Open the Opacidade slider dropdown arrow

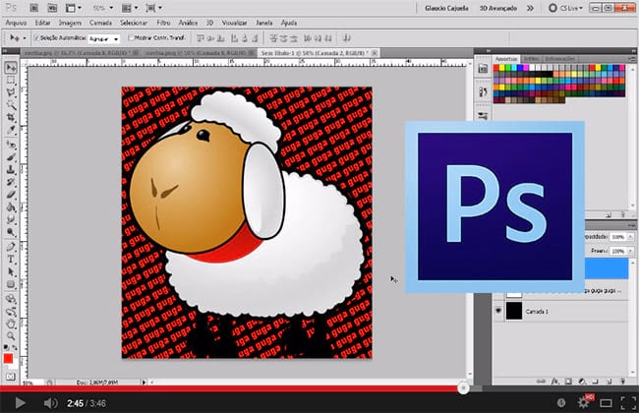click(x=630, y=237)
